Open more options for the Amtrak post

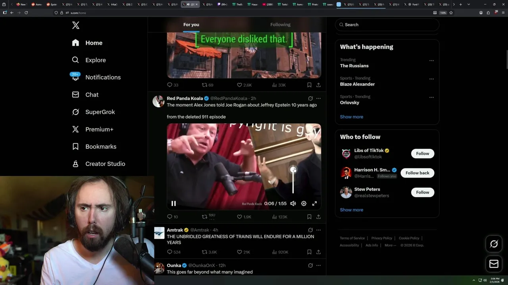click(x=318, y=230)
